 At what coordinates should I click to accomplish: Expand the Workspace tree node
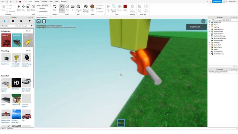click(209, 23)
